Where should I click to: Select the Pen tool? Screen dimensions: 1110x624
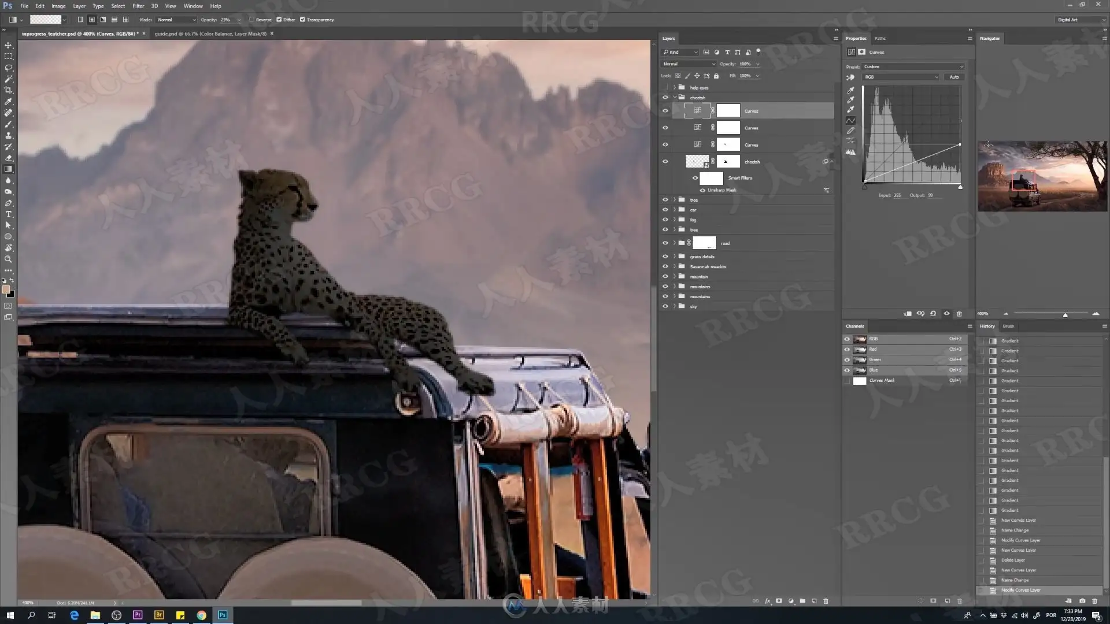pos(8,203)
